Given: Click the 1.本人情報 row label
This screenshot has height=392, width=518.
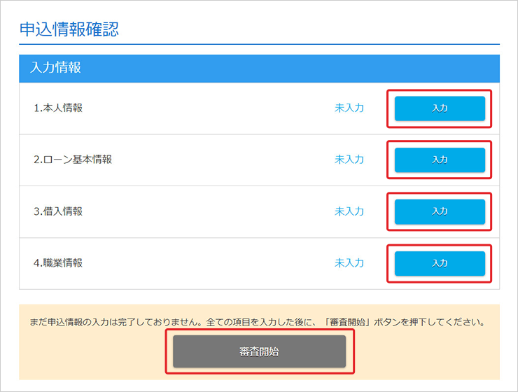Looking at the screenshot, I should coord(58,108).
